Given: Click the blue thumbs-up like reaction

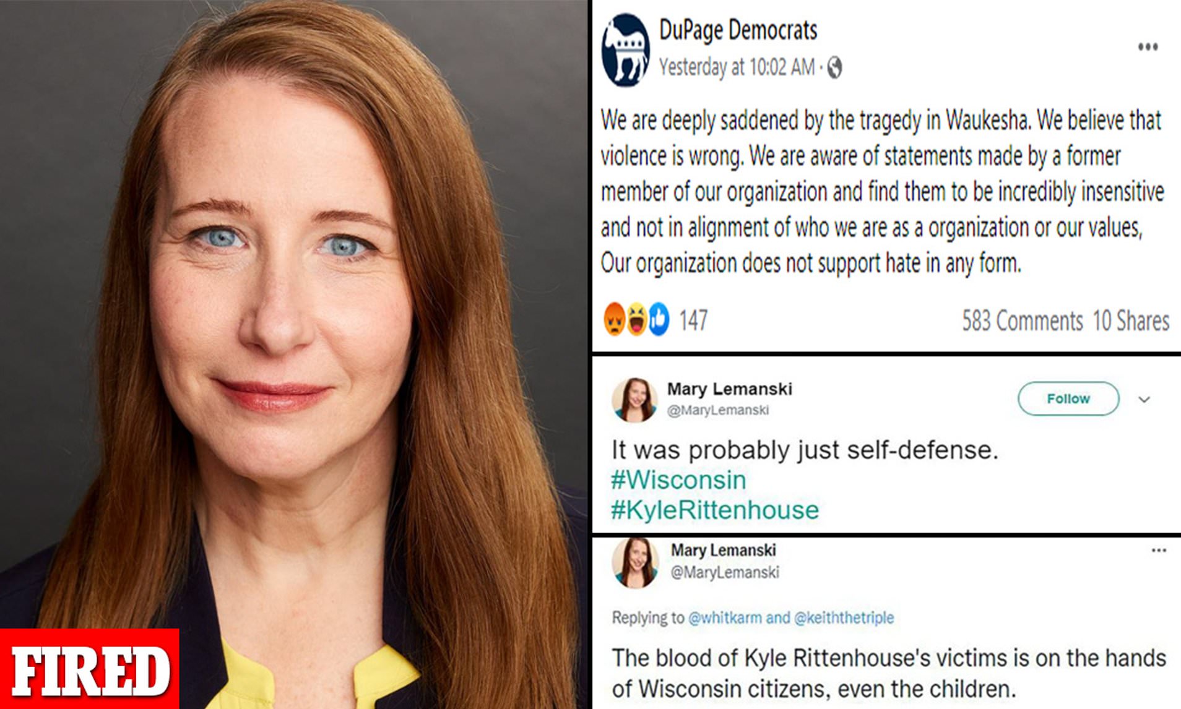Looking at the screenshot, I should pos(659,319).
